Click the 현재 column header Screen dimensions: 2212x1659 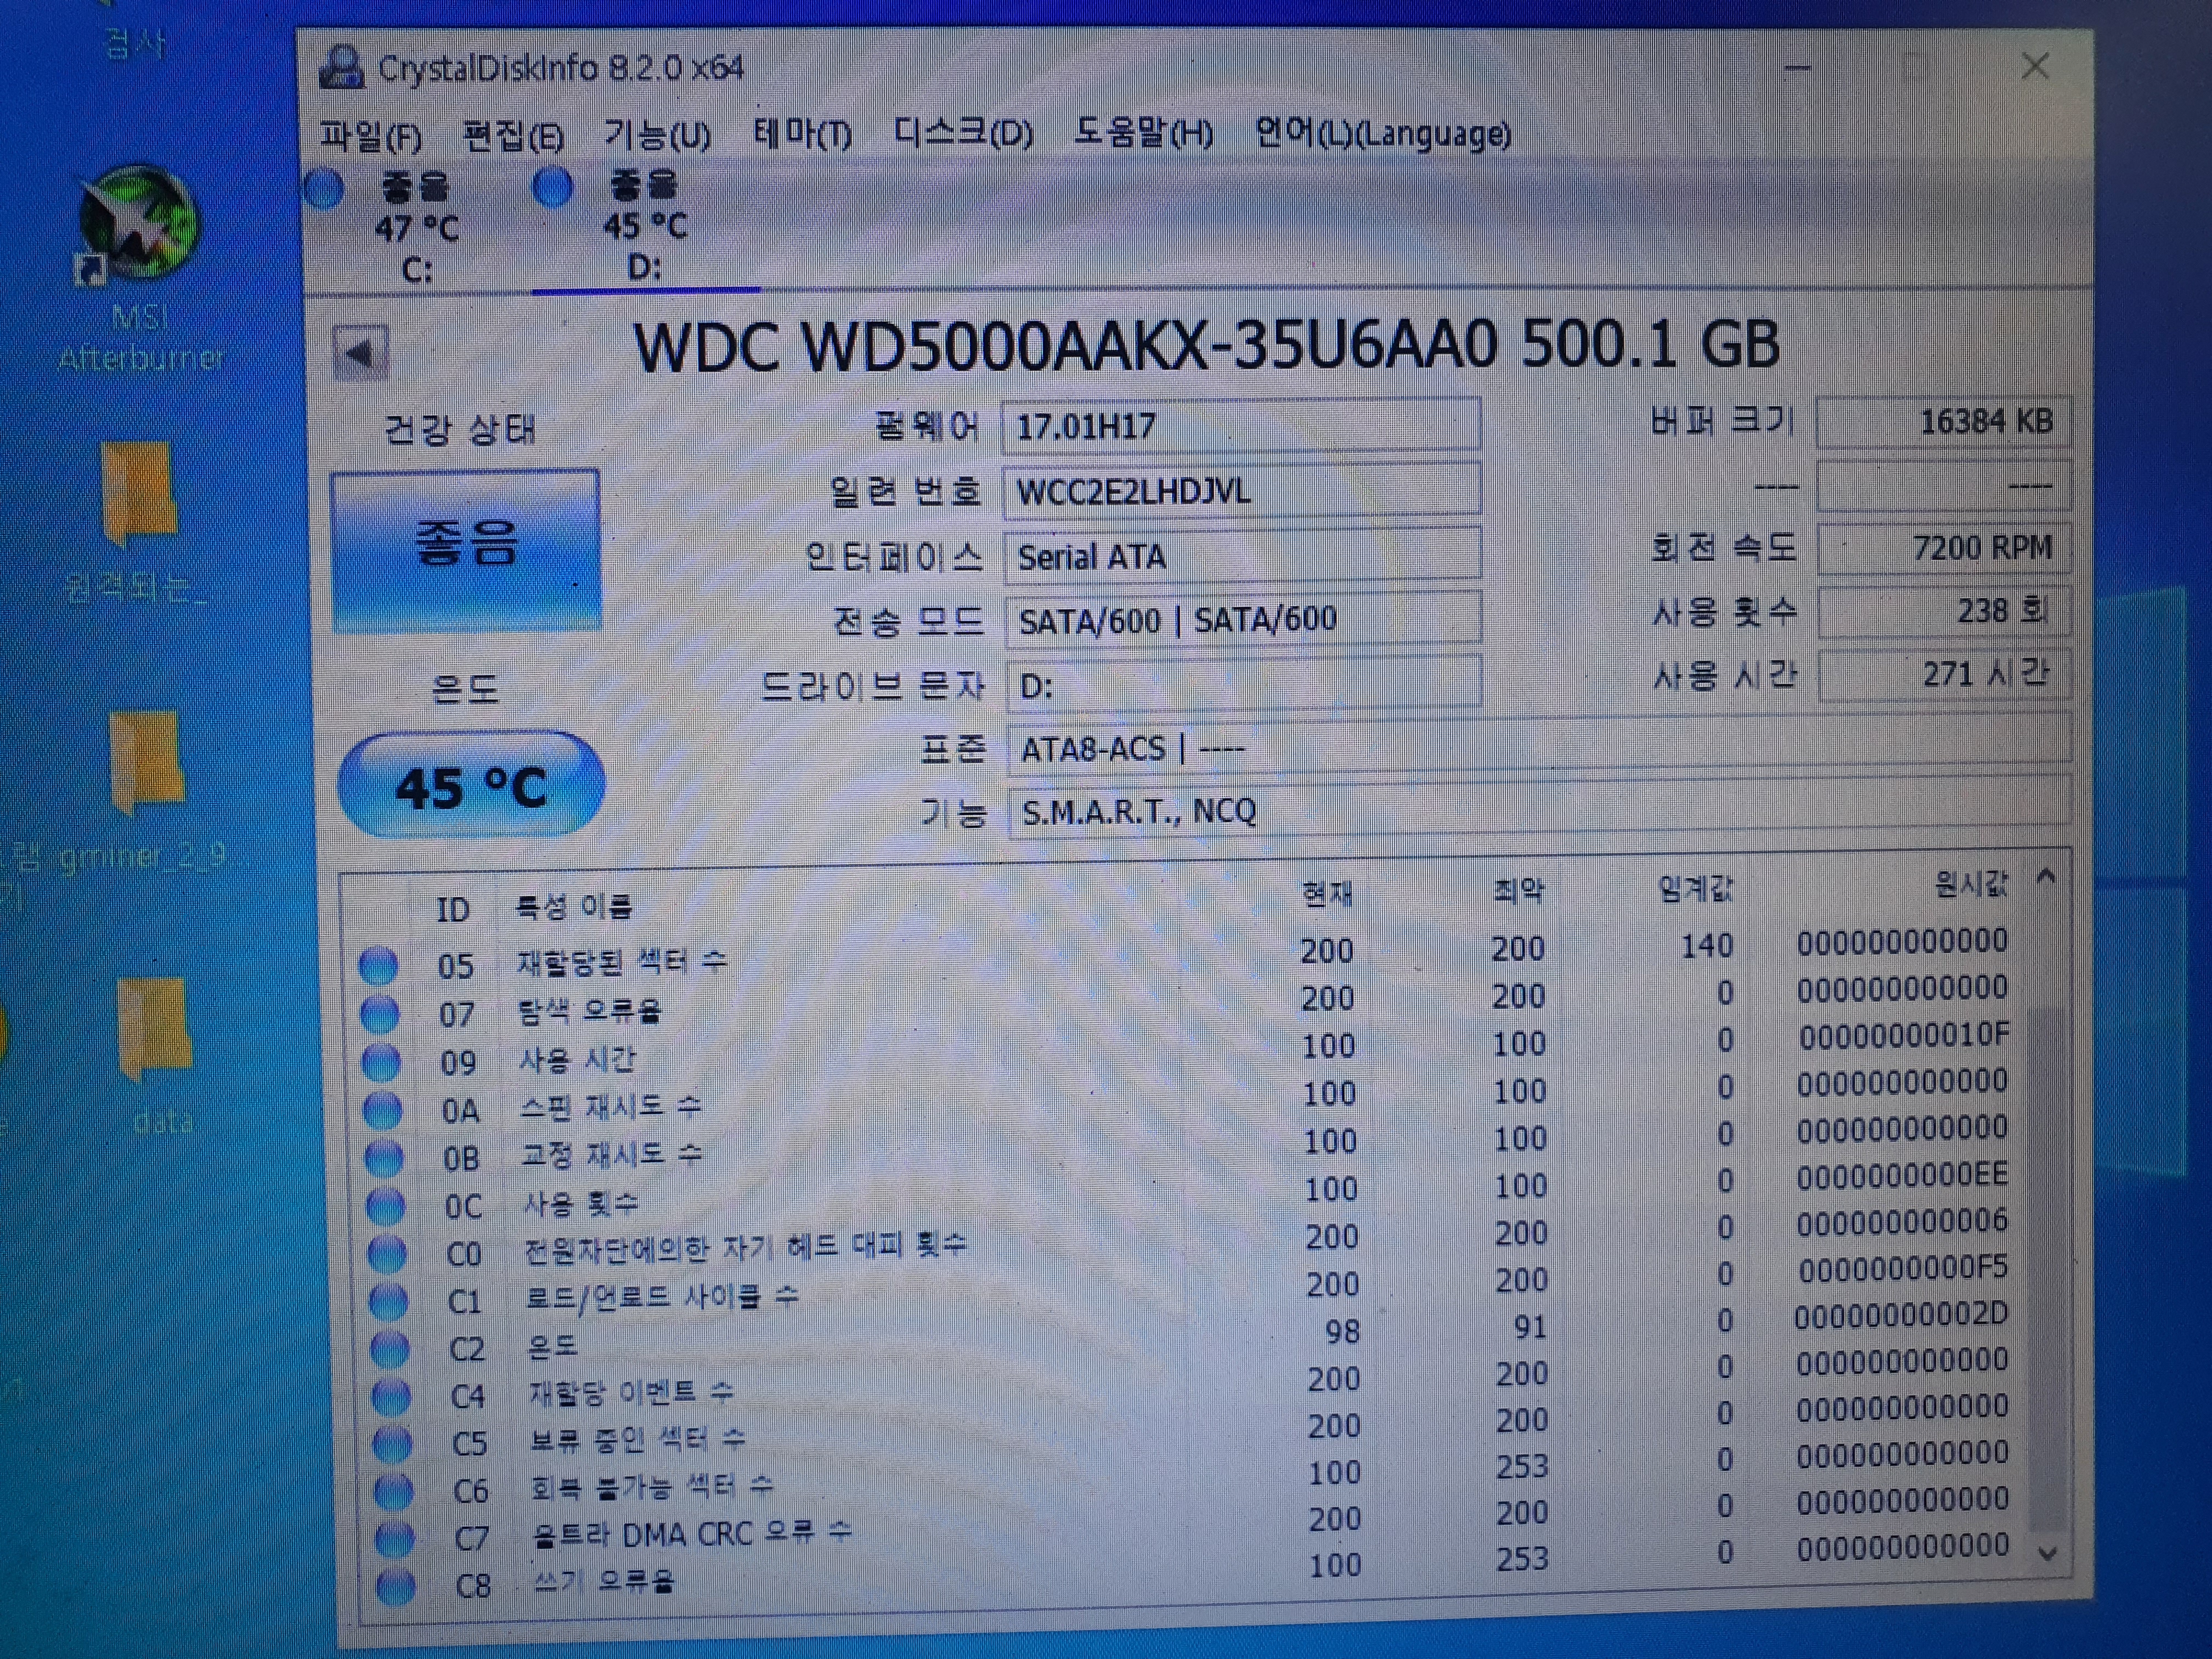click(x=1327, y=894)
